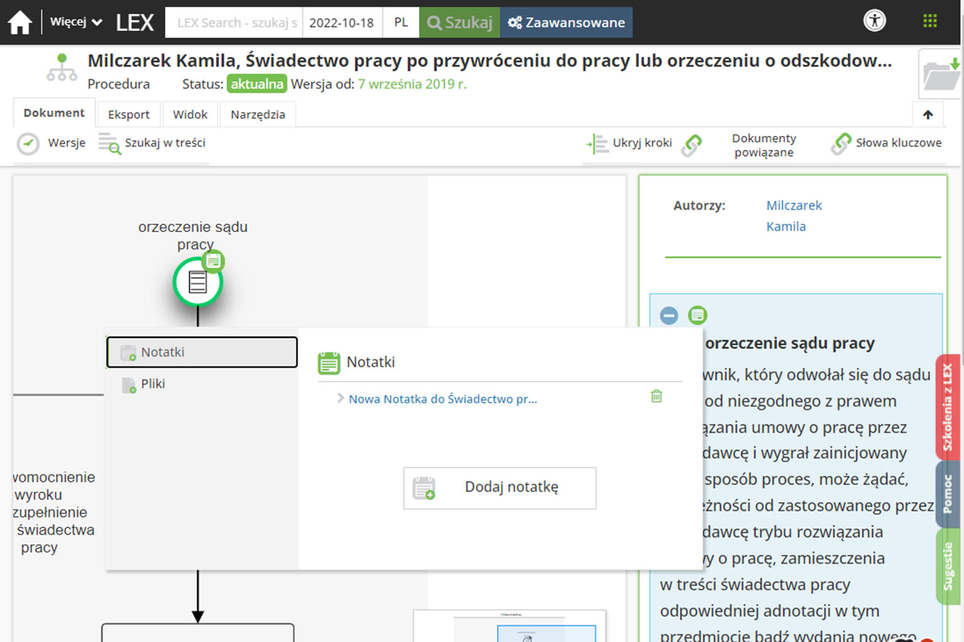Open author link Kamila

tap(786, 227)
